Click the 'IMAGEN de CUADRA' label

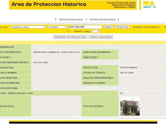(x=94, y=83)
